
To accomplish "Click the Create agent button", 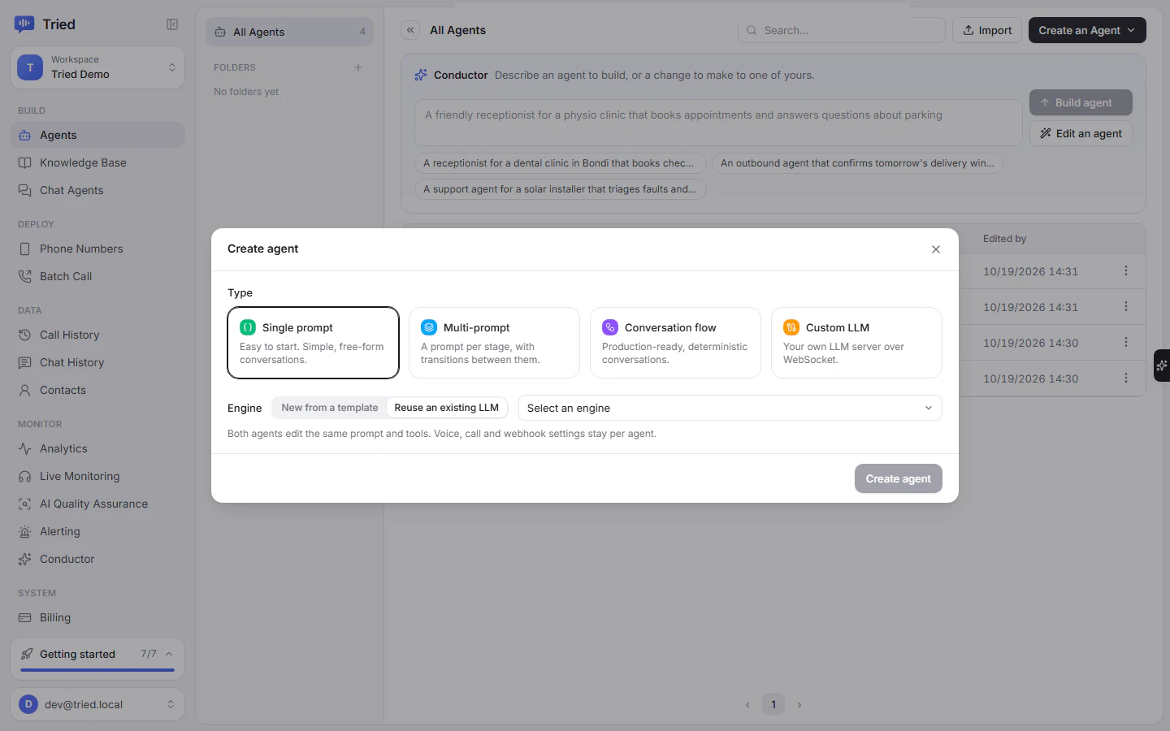I will click(x=899, y=478).
